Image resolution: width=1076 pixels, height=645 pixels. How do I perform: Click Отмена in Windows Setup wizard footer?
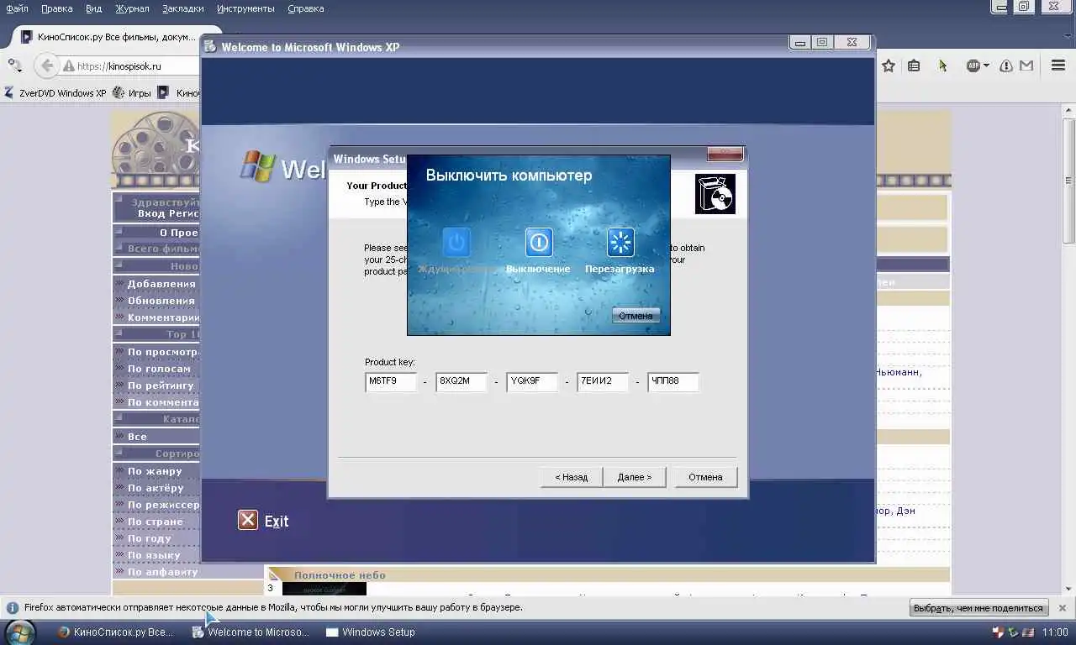pyautogui.click(x=705, y=477)
